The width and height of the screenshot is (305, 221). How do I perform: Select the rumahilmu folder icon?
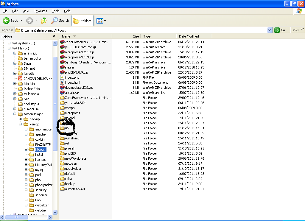[62, 138]
